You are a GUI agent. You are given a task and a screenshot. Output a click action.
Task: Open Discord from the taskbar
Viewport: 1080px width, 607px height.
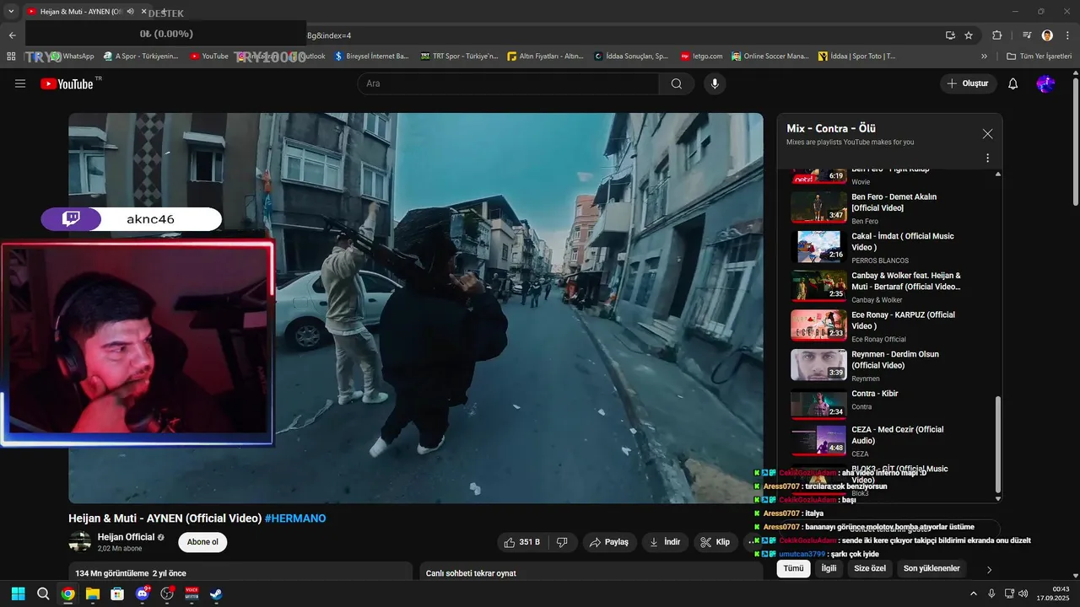pos(143,594)
